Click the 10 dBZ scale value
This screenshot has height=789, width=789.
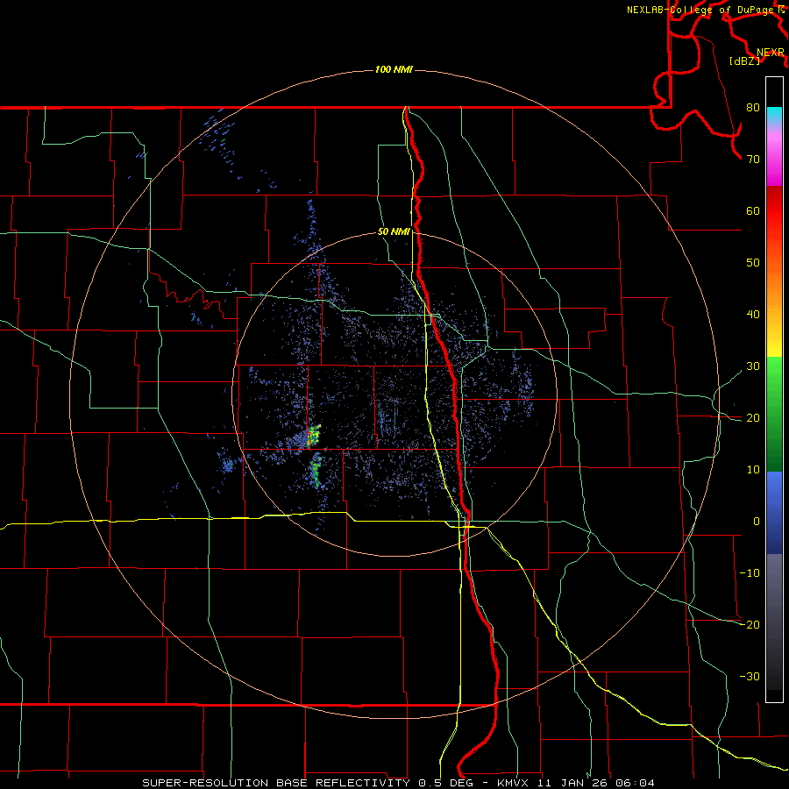[x=753, y=470]
